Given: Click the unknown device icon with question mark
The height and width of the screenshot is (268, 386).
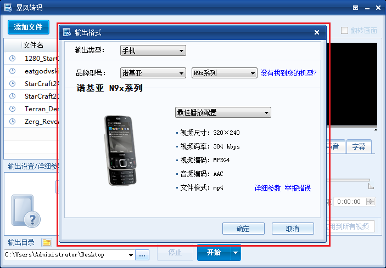Looking at the screenshot, I should 26,211.
